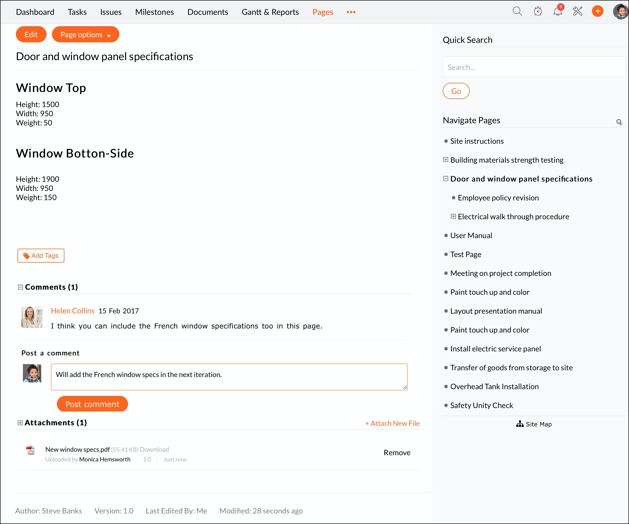
Task: Open the search magnifier icon in top bar
Action: pos(517,11)
